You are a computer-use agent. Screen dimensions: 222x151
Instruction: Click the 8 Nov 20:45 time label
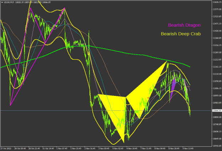pyautogui.click(x=174, y=149)
